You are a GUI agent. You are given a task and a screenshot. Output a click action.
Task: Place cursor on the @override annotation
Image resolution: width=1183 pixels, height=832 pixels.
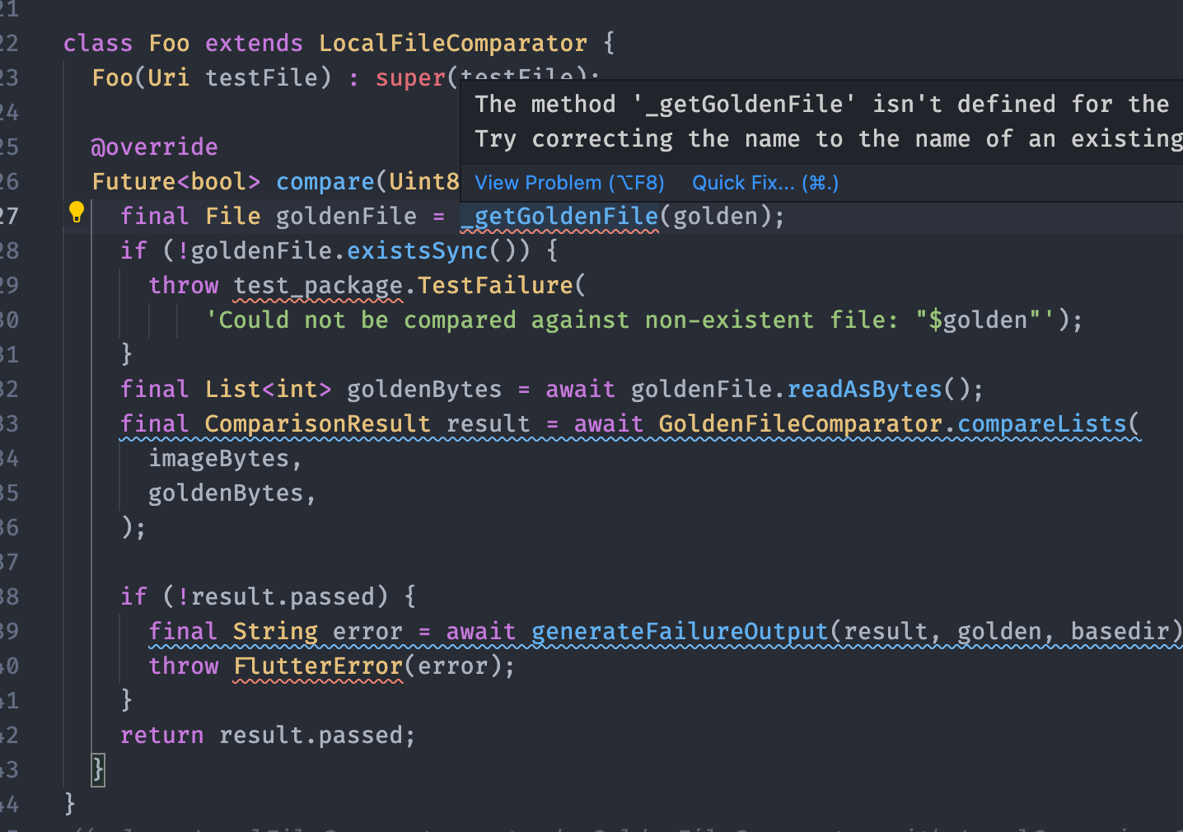click(155, 147)
